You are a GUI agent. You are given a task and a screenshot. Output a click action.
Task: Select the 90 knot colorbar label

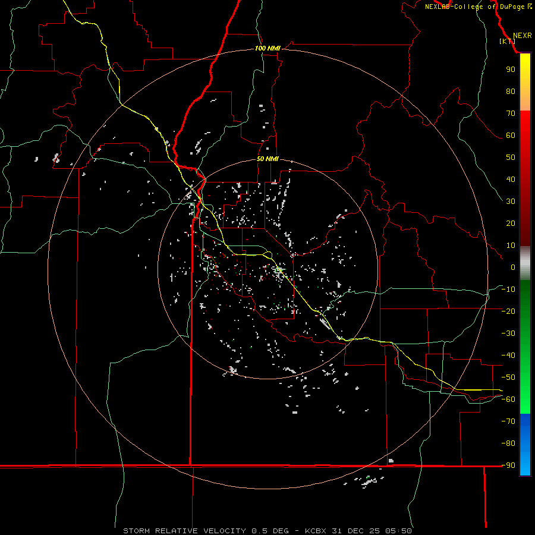pyautogui.click(x=511, y=70)
